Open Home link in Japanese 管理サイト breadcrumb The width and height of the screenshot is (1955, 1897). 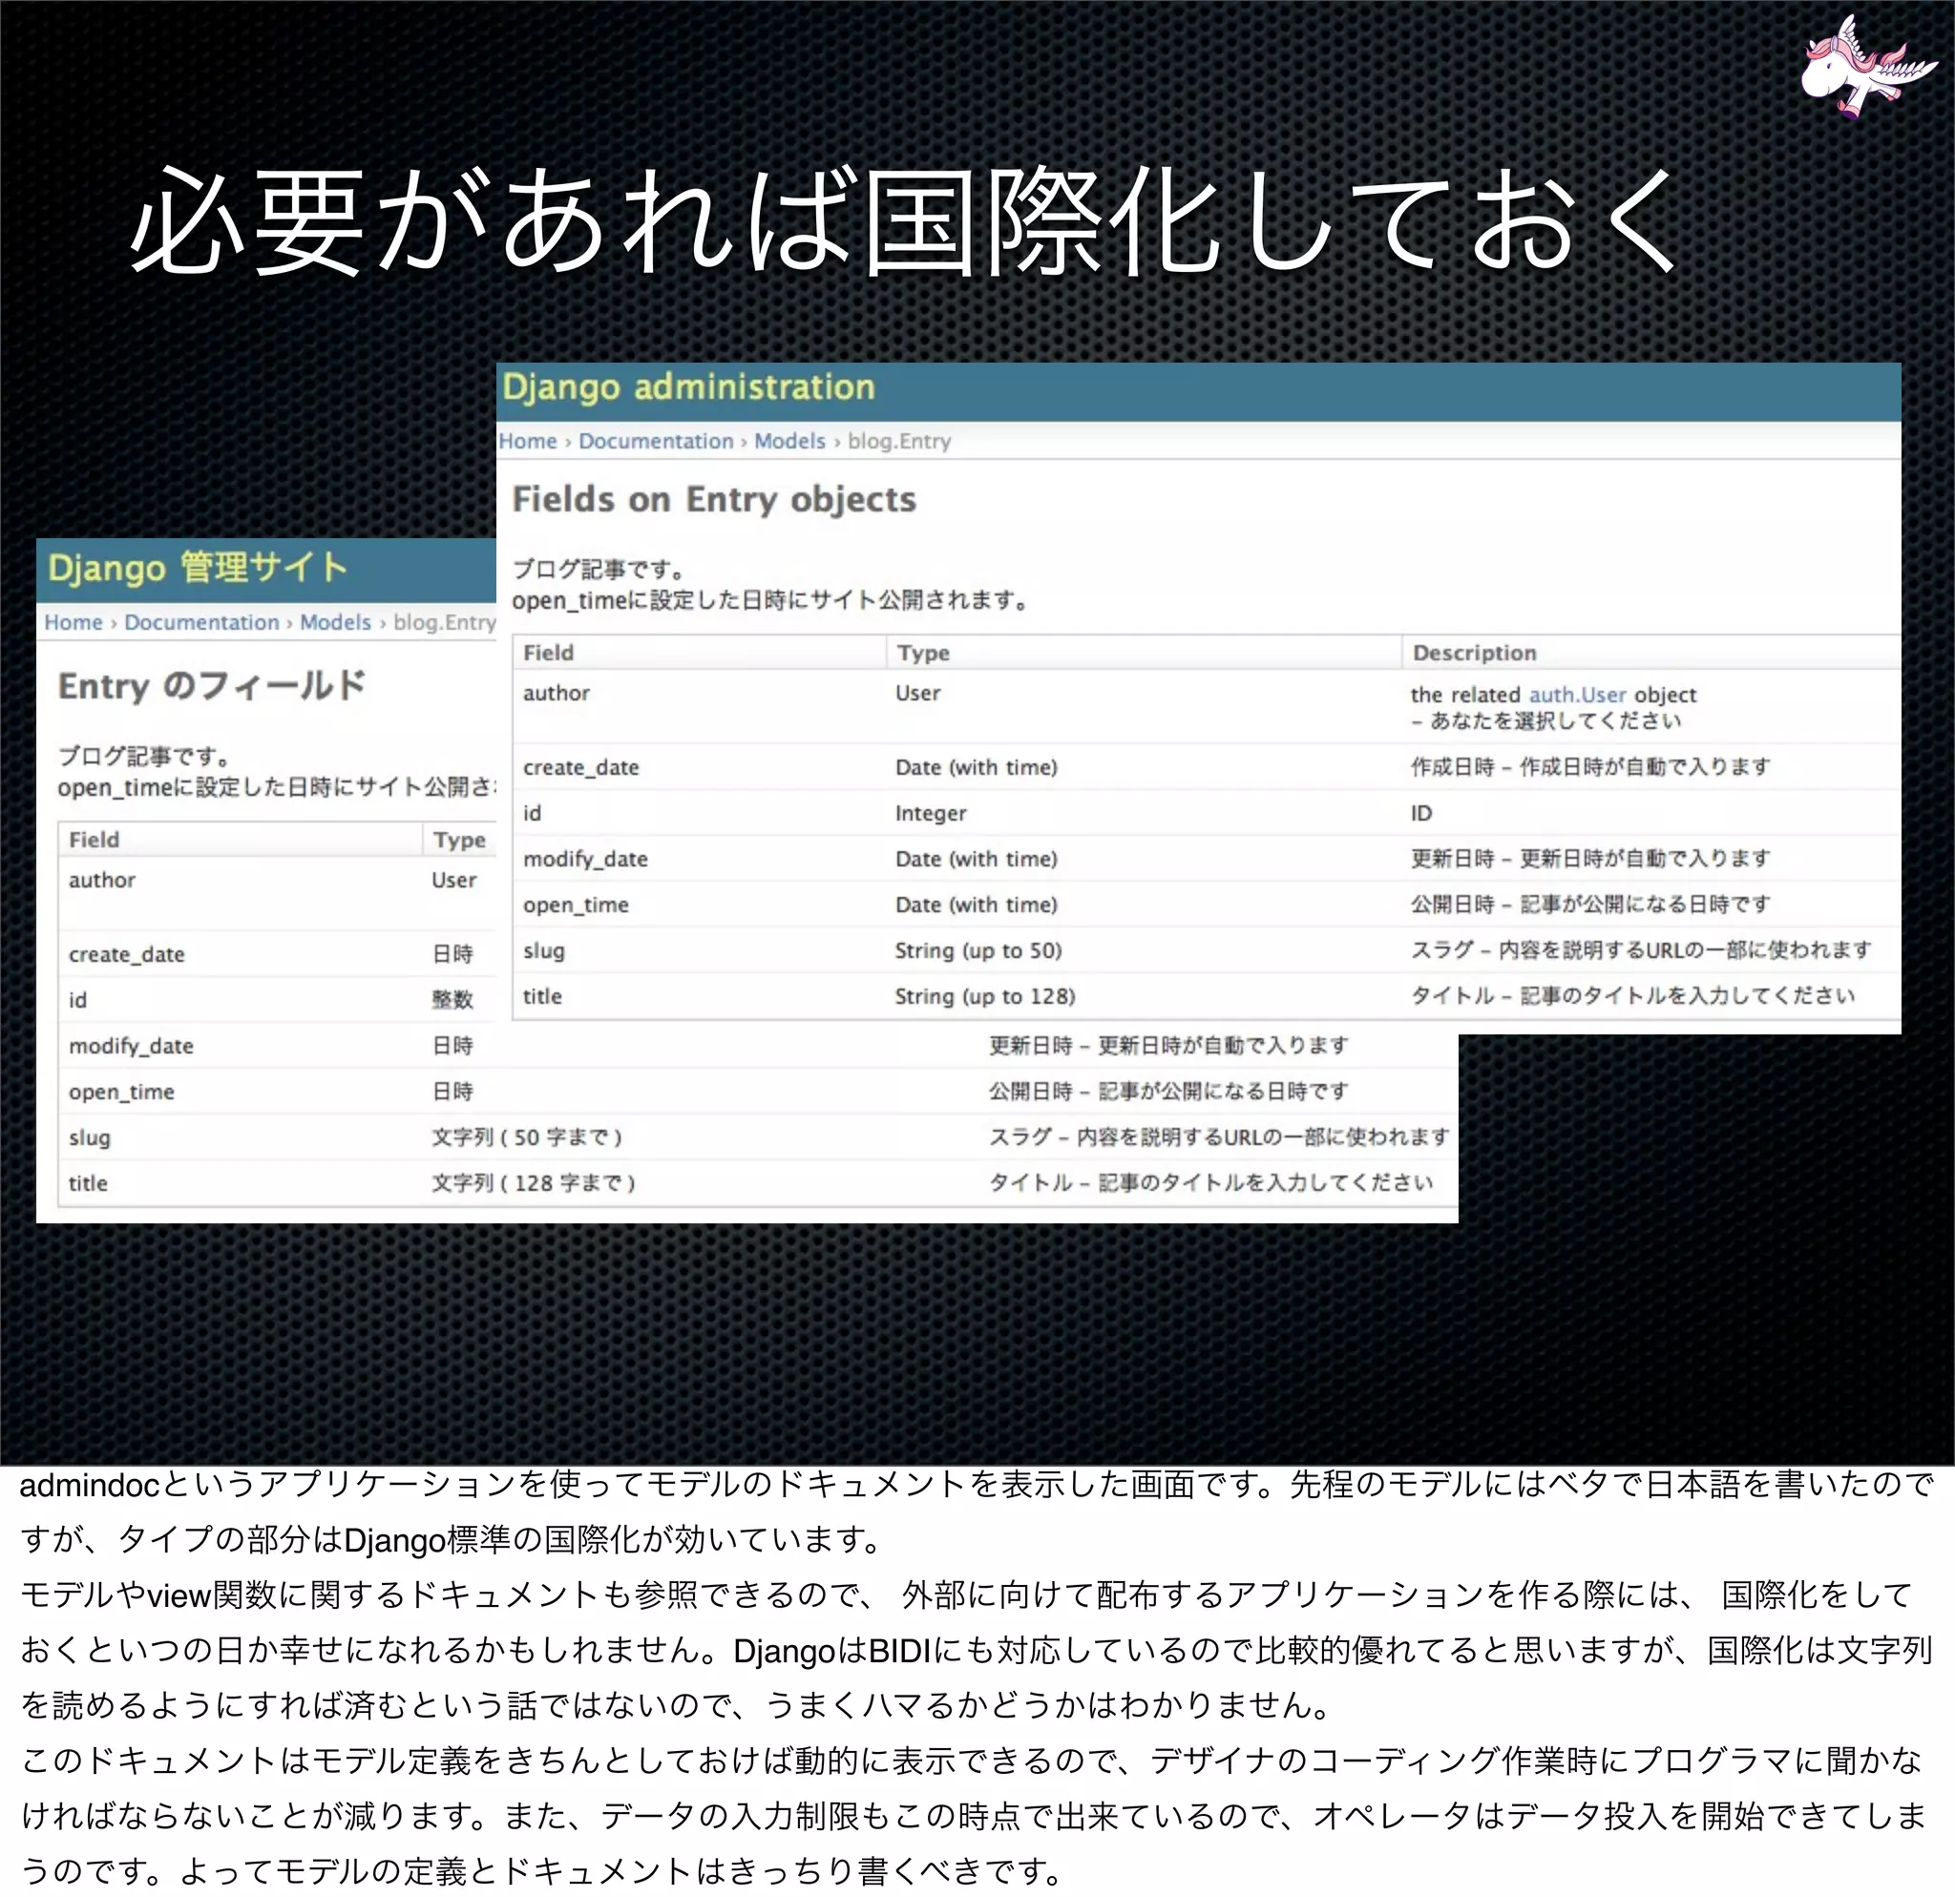coord(73,623)
